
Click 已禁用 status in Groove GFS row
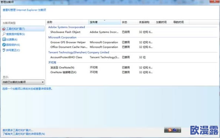pyautogui.click(x=126, y=42)
